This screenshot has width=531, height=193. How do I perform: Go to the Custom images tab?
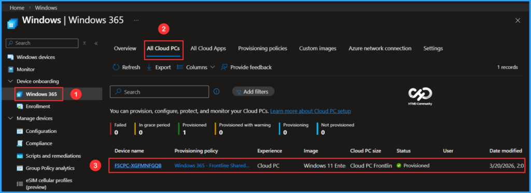point(318,48)
